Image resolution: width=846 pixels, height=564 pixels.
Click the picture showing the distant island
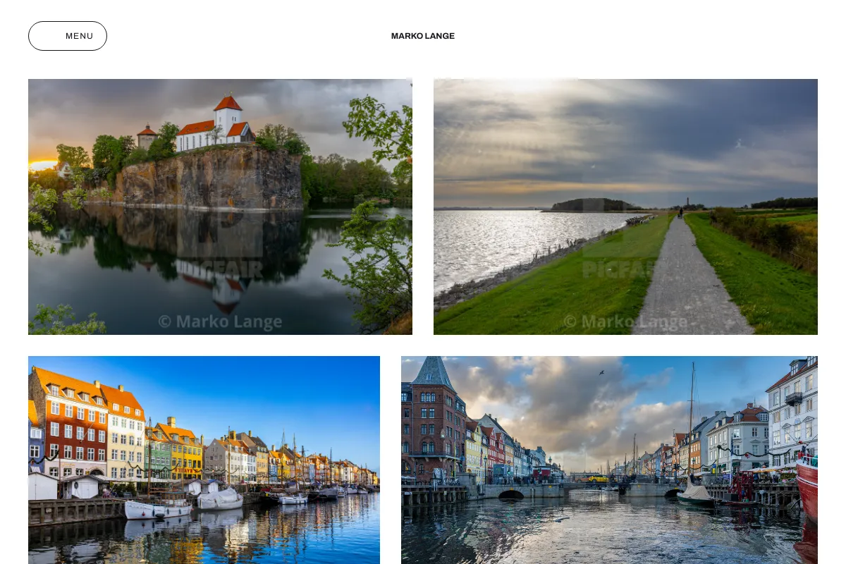(625, 207)
